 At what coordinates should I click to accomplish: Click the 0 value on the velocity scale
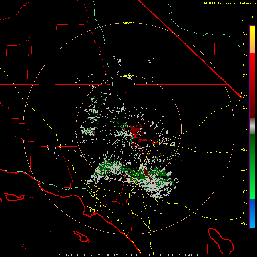(x=246, y=128)
